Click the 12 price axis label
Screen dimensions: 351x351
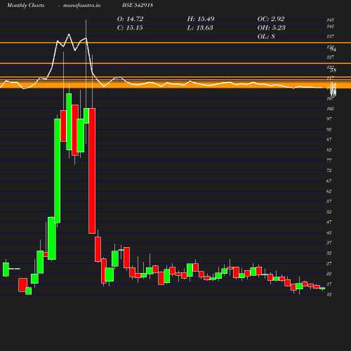329,294
